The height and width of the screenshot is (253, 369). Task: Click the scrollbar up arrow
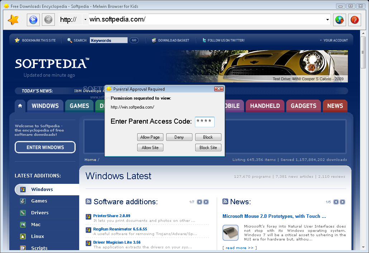pos(363,33)
